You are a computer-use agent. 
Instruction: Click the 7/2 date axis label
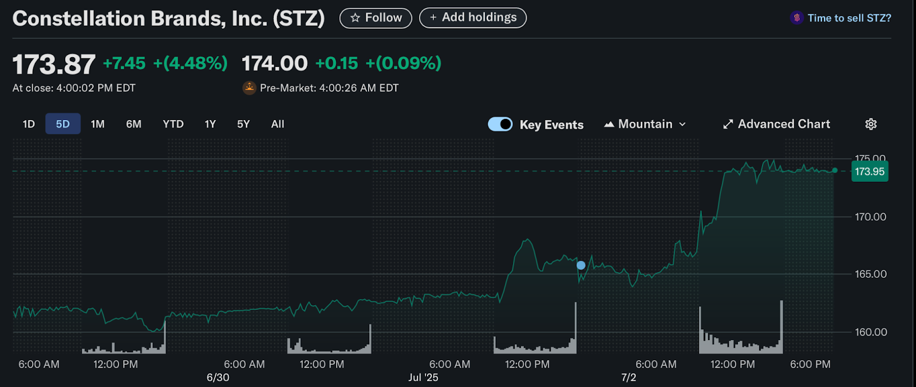click(x=629, y=377)
